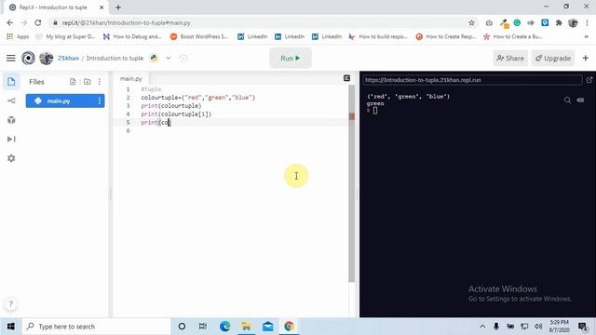Run the program with the Run button
The width and height of the screenshot is (596, 335).
point(291,58)
